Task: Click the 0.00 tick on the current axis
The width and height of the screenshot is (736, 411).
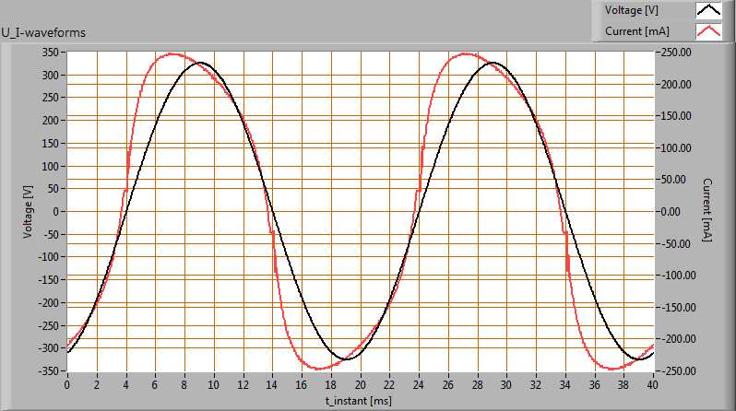Action: 676,211
